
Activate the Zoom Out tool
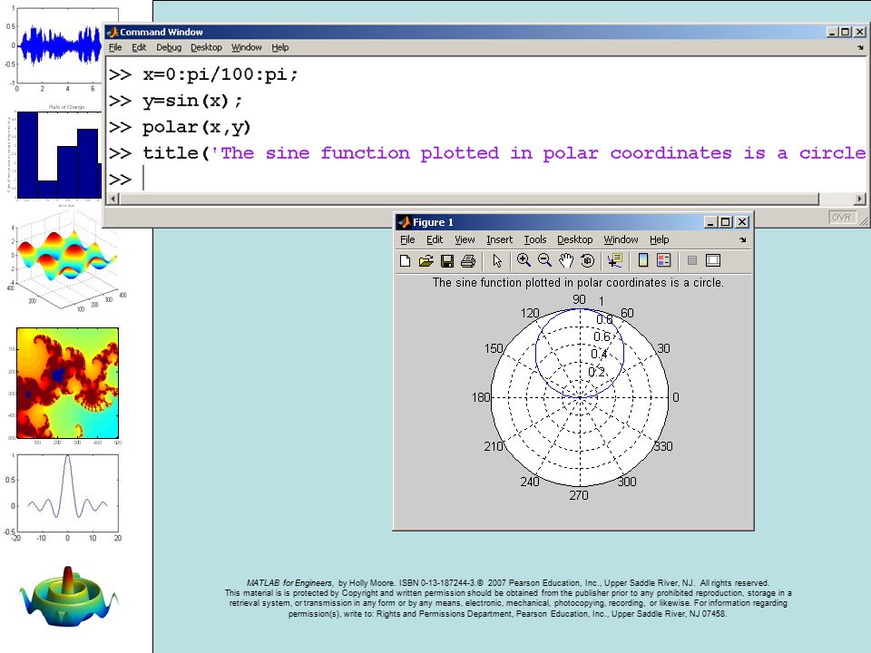544,260
